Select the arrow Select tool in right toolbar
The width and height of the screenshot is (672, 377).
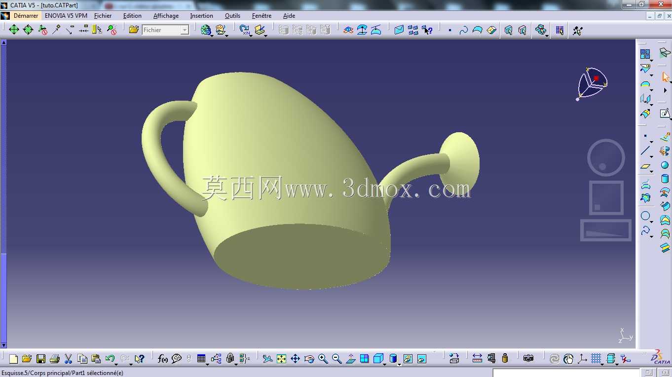coord(665,77)
